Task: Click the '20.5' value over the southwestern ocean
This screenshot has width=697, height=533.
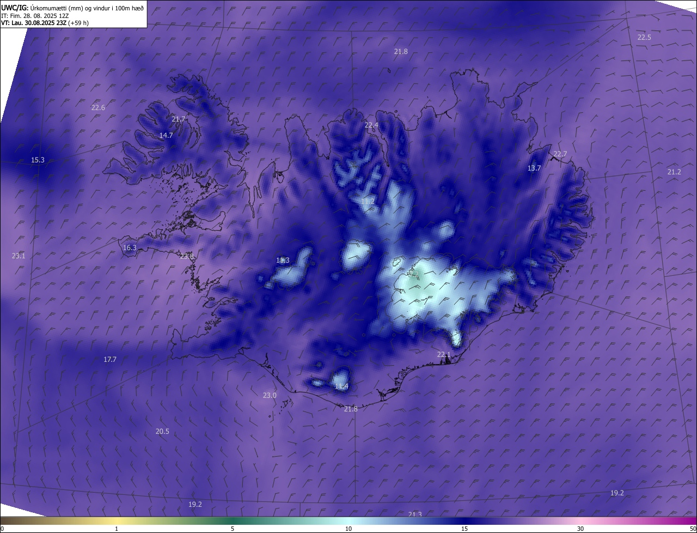Action: (162, 431)
